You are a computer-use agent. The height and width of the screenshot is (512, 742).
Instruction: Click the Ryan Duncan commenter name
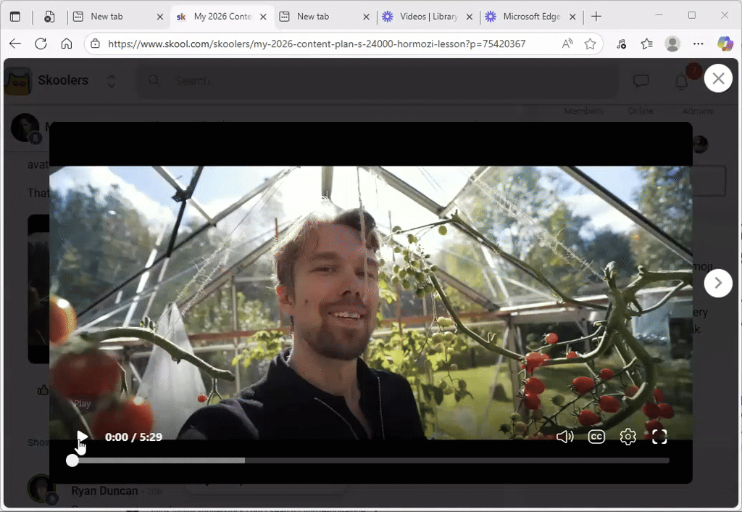pyautogui.click(x=104, y=491)
